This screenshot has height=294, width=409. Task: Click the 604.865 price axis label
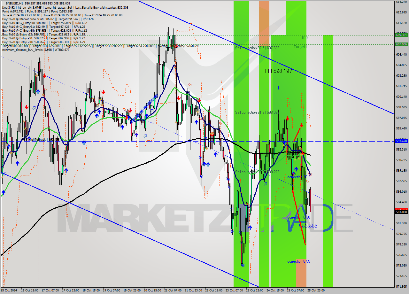pos(401,65)
